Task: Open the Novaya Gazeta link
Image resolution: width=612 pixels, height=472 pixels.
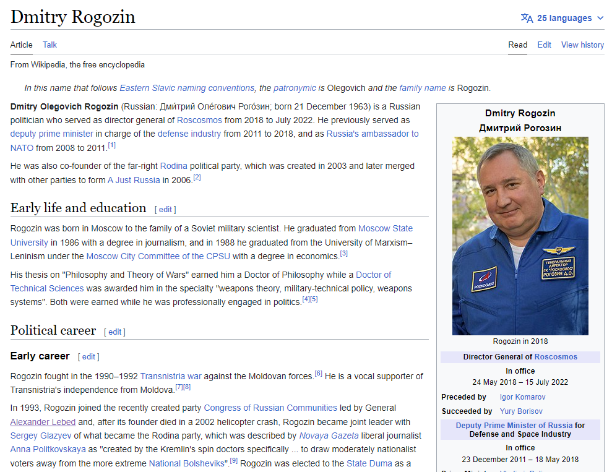Action: tap(329, 436)
